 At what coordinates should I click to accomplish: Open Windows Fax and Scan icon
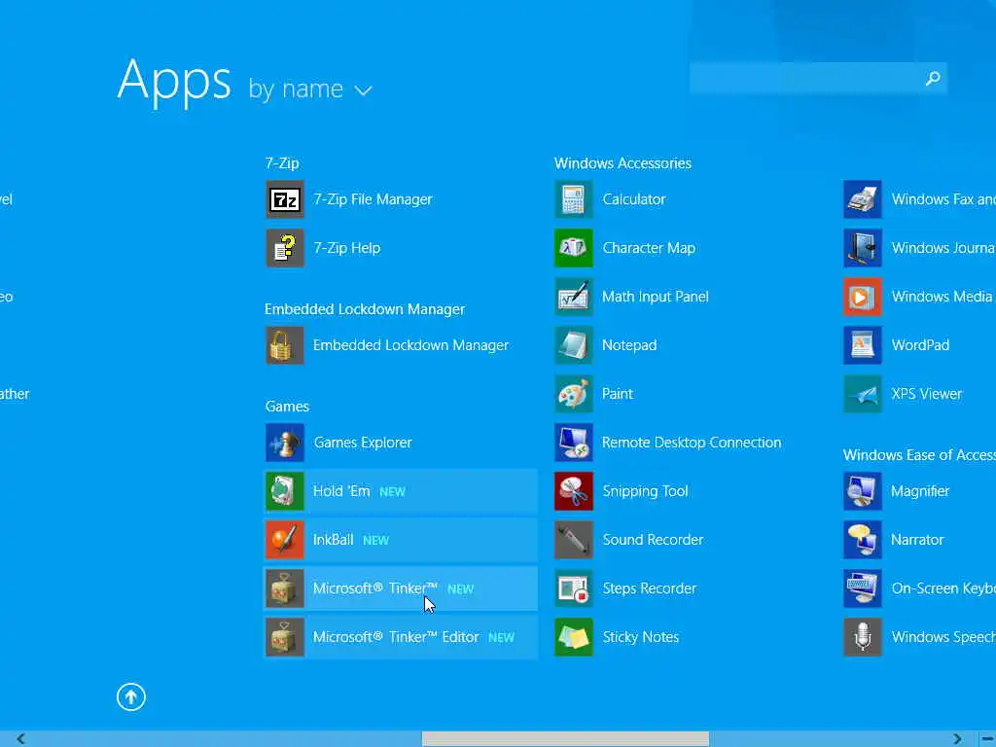click(863, 199)
